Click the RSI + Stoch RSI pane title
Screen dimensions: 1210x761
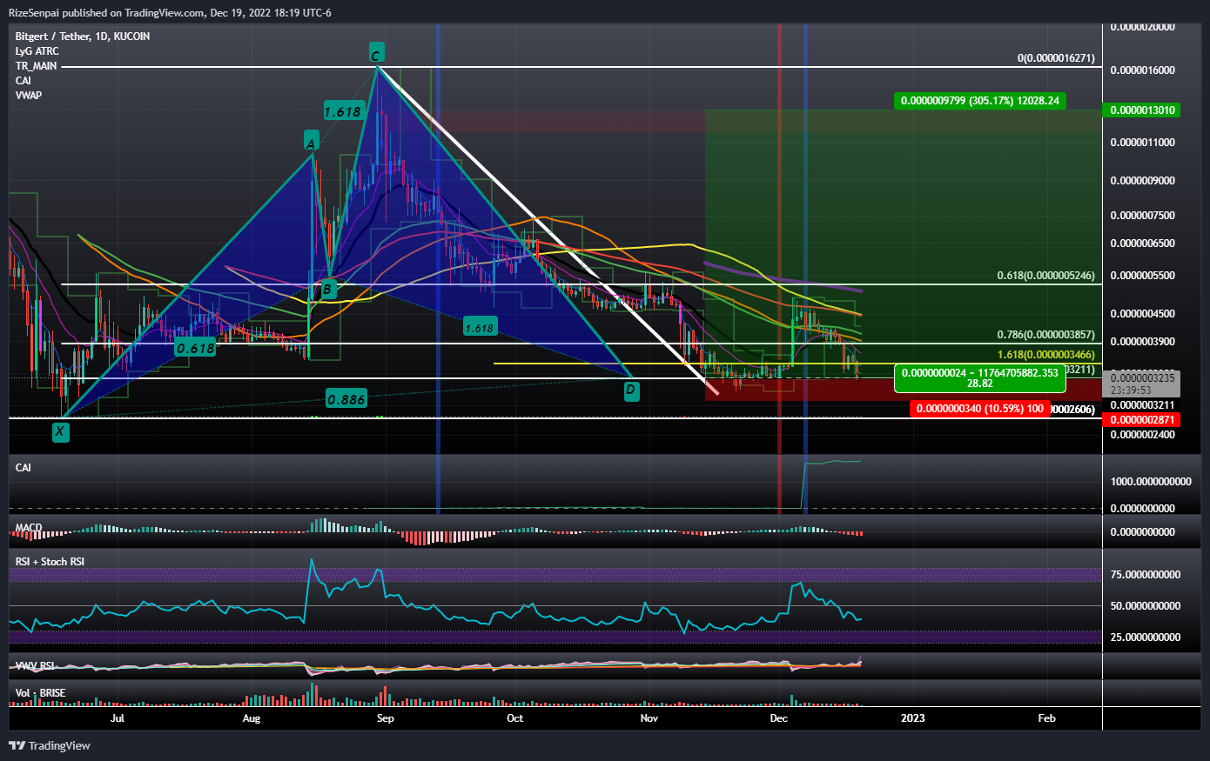pyautogui.click(x=50, y=562)
